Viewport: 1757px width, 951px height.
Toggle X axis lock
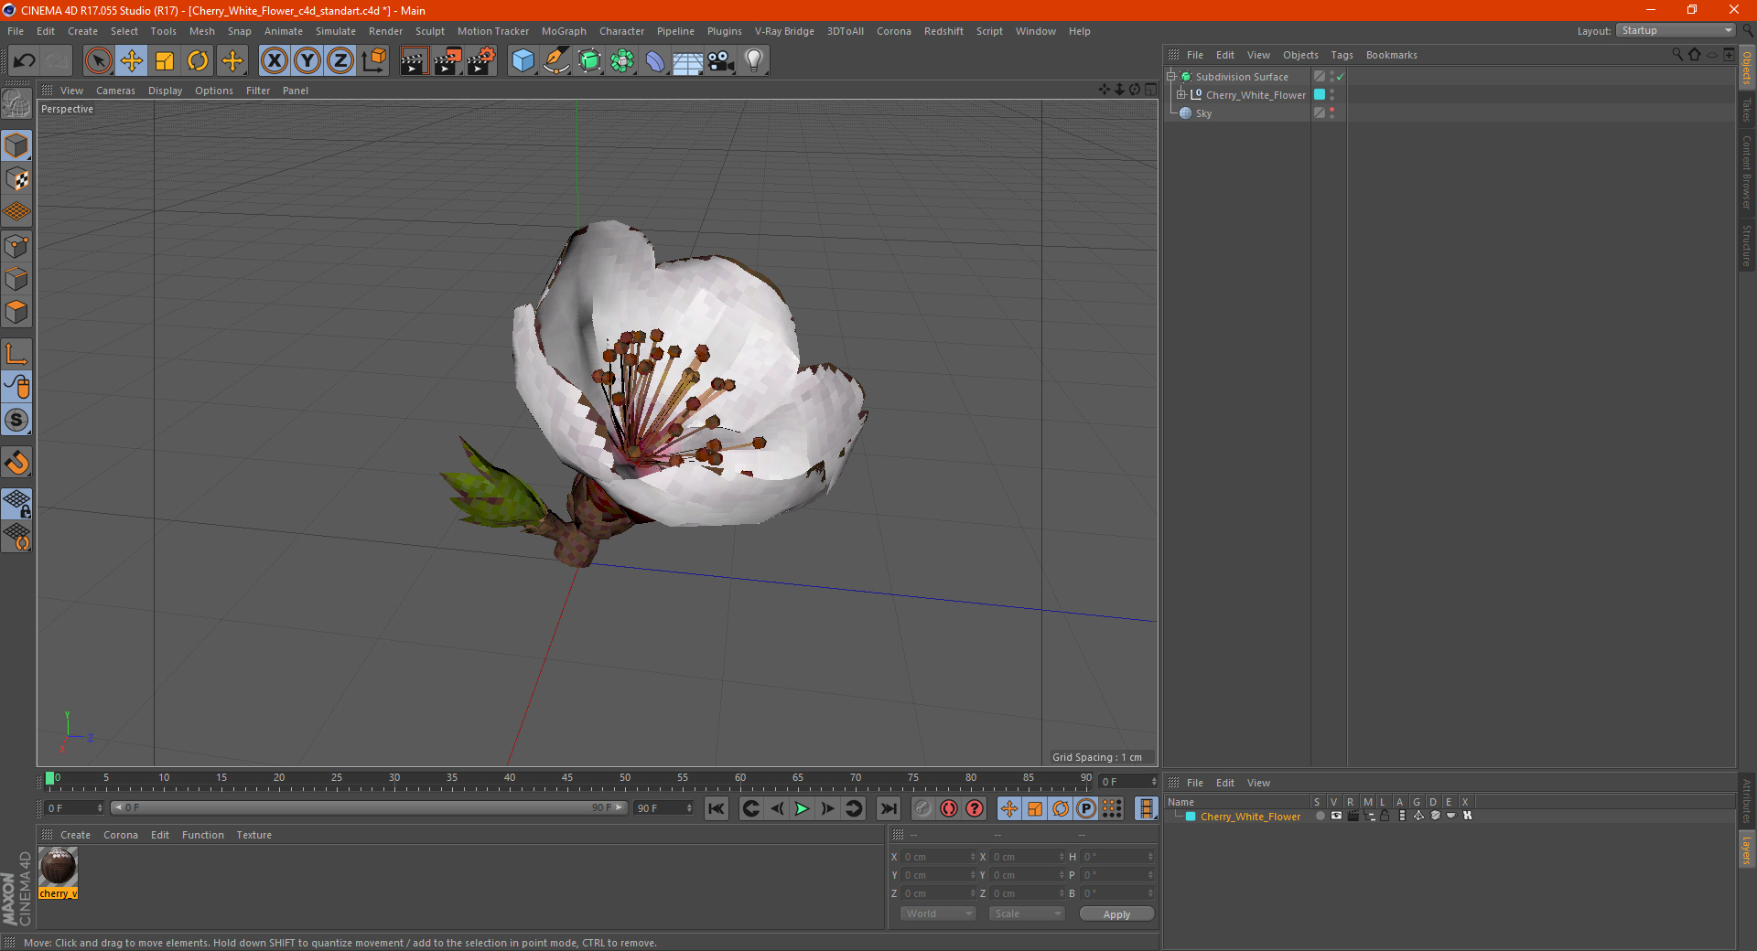click(x=274, y=61)
